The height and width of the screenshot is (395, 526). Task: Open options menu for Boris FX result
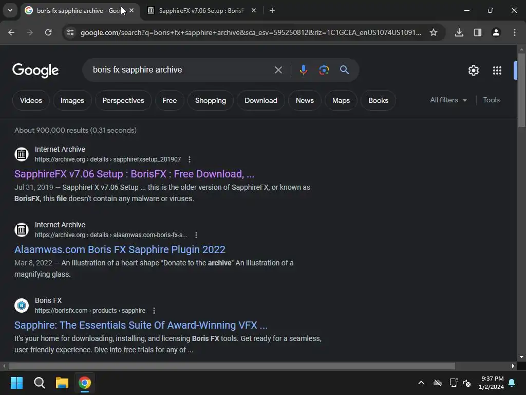coord(154,311)
